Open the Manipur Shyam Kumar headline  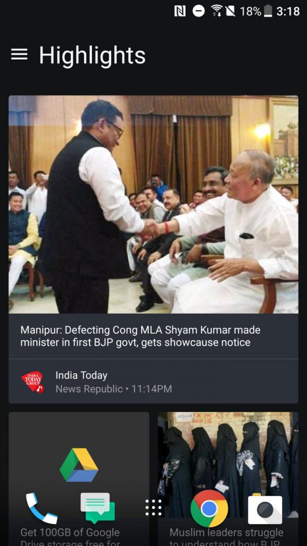pyautogui.click(x=141, y=336)
